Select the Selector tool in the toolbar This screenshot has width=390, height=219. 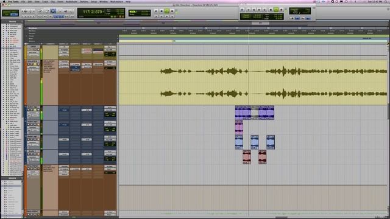click(53, 11)
